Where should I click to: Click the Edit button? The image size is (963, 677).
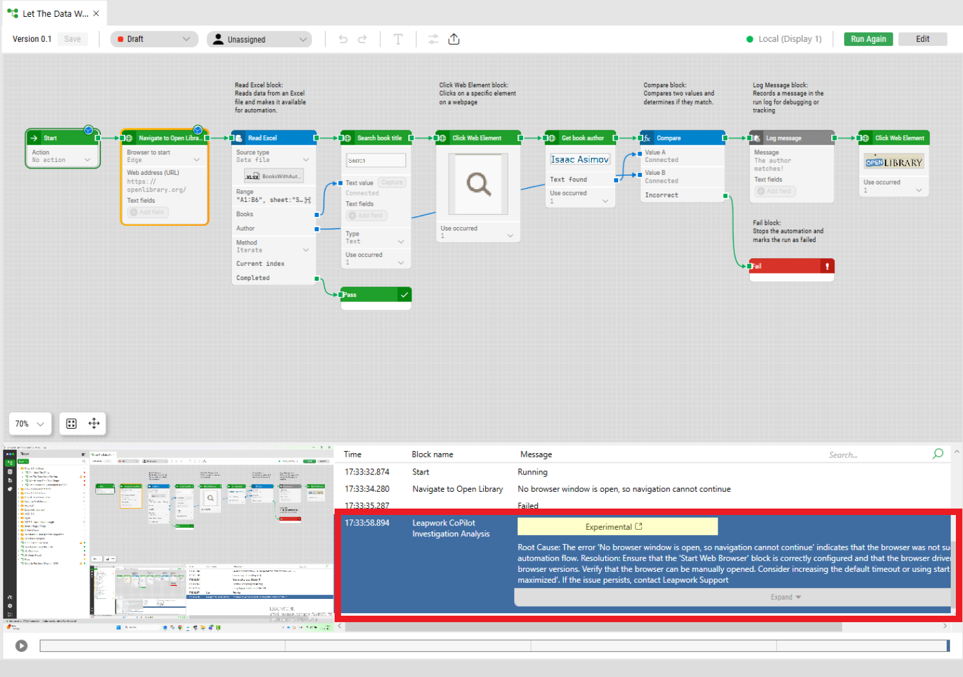tap(922, 39)
